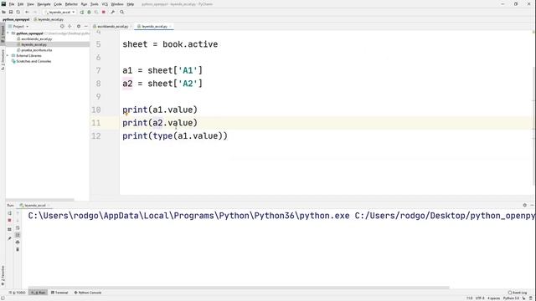Collapse the python_openpyxl project folder
Screen dimensions: 536x301
[x=8, y=33]
